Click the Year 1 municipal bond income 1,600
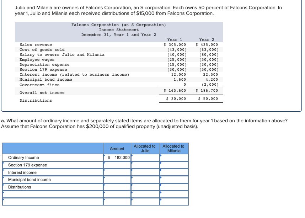This screenshot has height=218, width=305. pos(180,79)
